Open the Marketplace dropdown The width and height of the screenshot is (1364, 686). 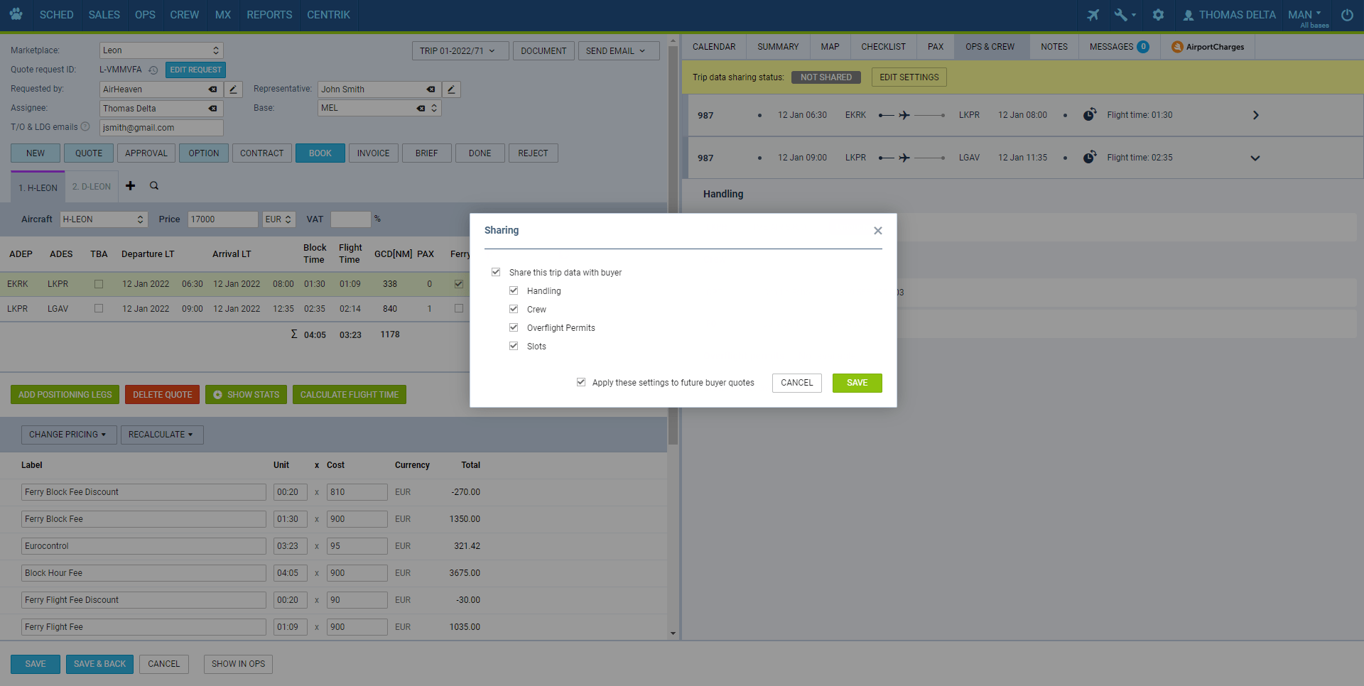161,50
